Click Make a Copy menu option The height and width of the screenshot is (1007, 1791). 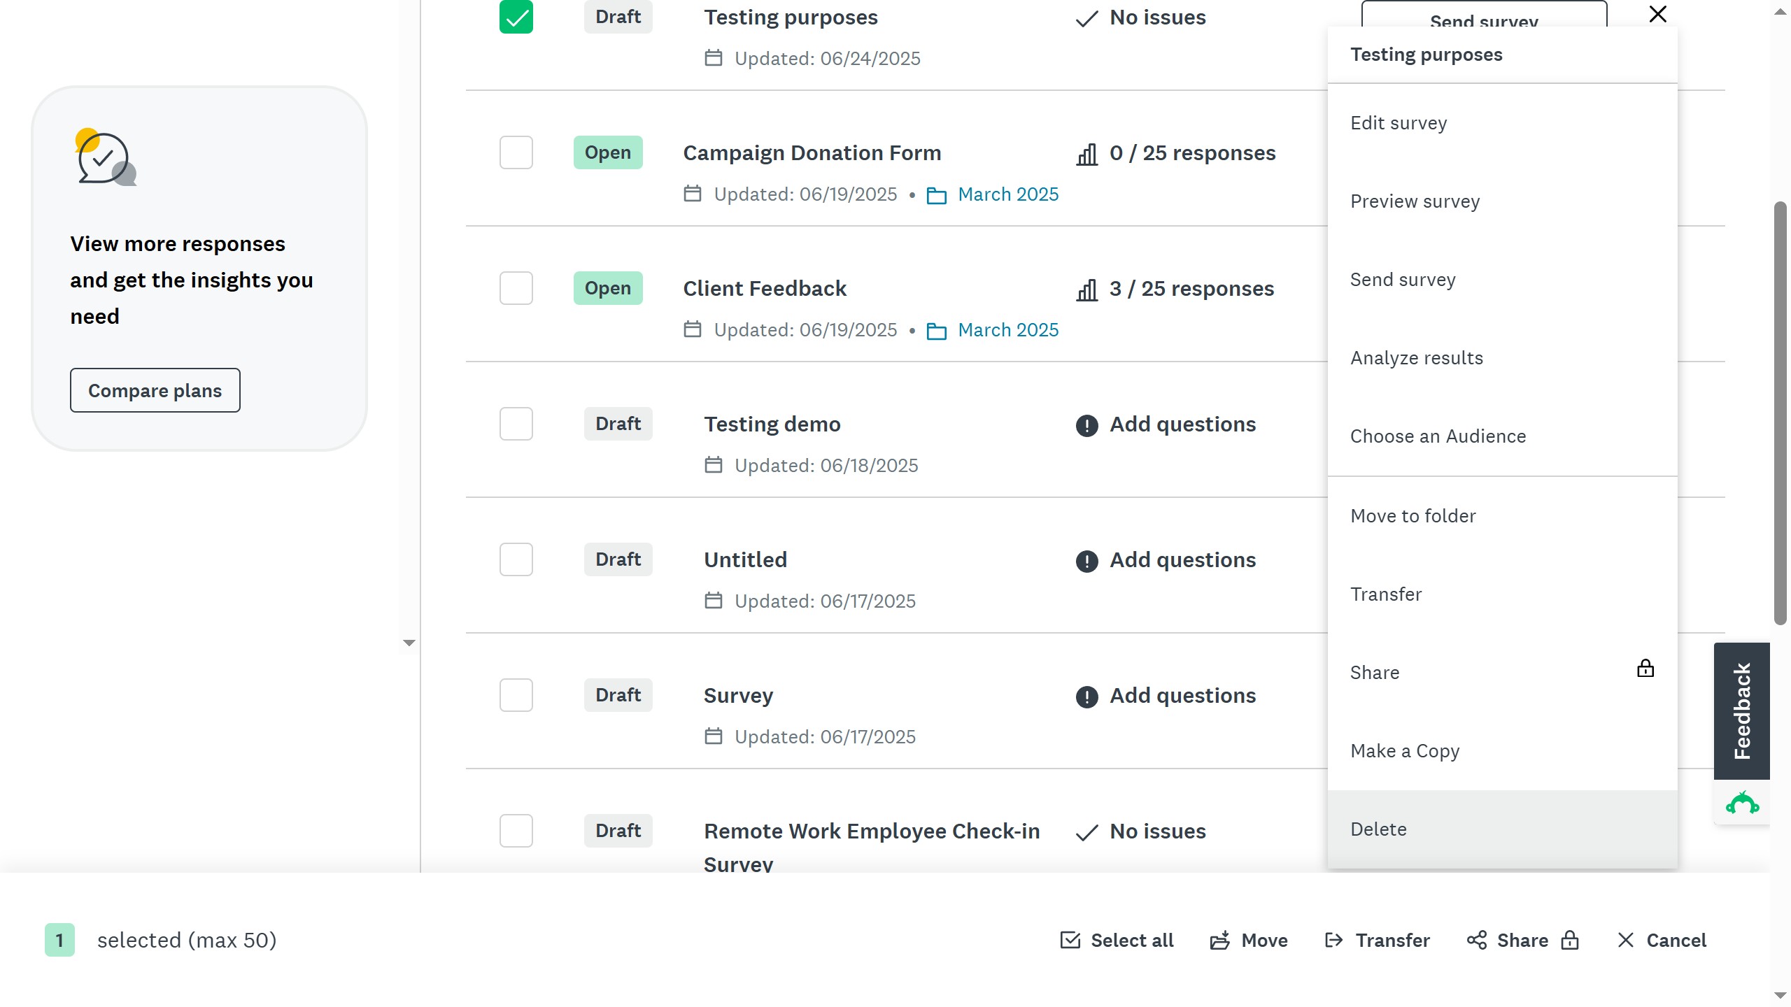click(x=1405, y=751)
